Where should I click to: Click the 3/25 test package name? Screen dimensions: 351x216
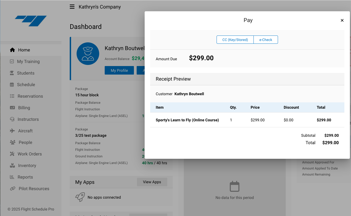click(x=91, y=135)
